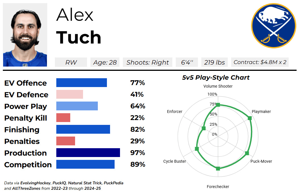Click Alex Tuch's headshot photo
Screen dimensions: 302x194
tap(25, 35)
